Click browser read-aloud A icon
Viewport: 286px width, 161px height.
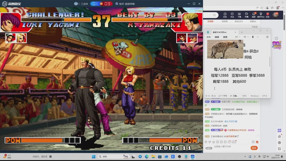(257, 8)
